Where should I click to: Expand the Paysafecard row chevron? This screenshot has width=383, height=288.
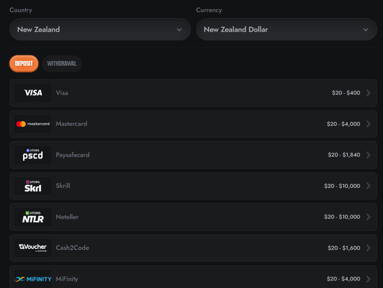(368, 155)
